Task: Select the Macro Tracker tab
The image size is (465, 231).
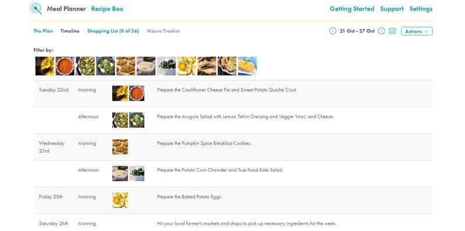Action: click(x=163, y=31)
